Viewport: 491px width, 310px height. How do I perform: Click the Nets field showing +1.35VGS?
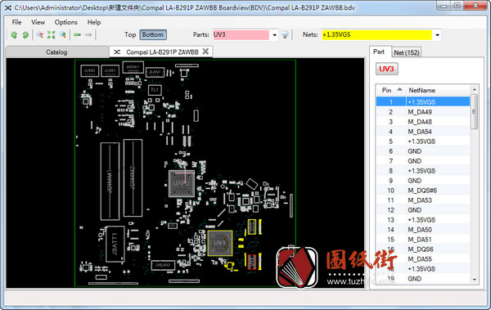[x=376, y=34]
